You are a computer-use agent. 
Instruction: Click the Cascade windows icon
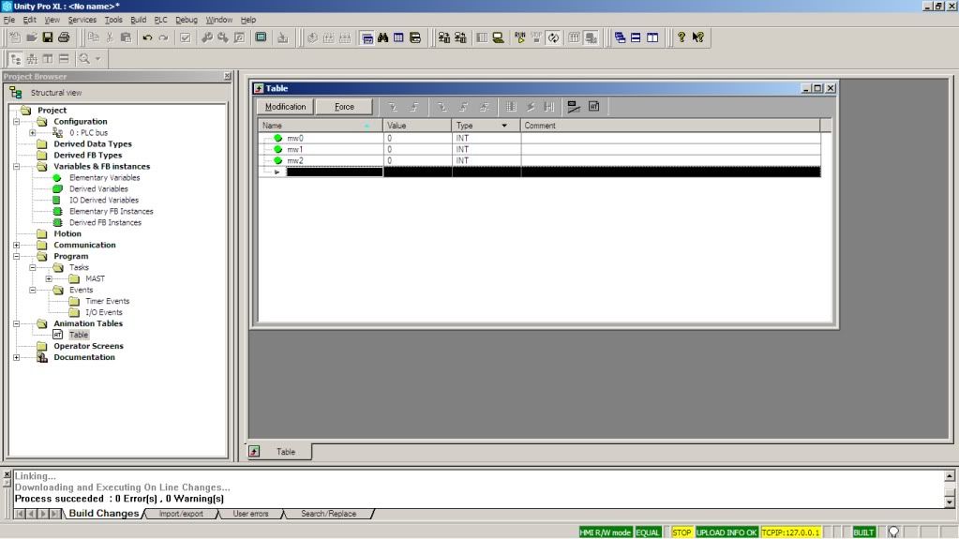pos(620,37)
